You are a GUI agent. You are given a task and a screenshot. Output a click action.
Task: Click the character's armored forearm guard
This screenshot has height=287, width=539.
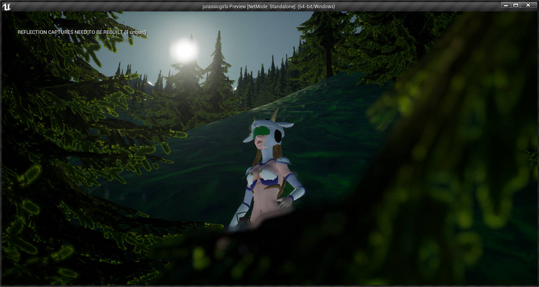(x=296, y=193)
